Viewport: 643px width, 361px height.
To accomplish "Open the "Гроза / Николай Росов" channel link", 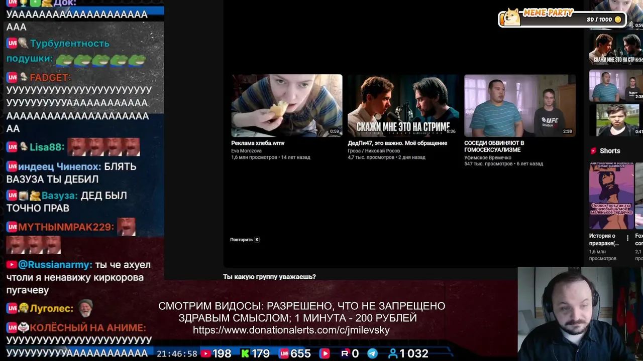I will point(374,151).
